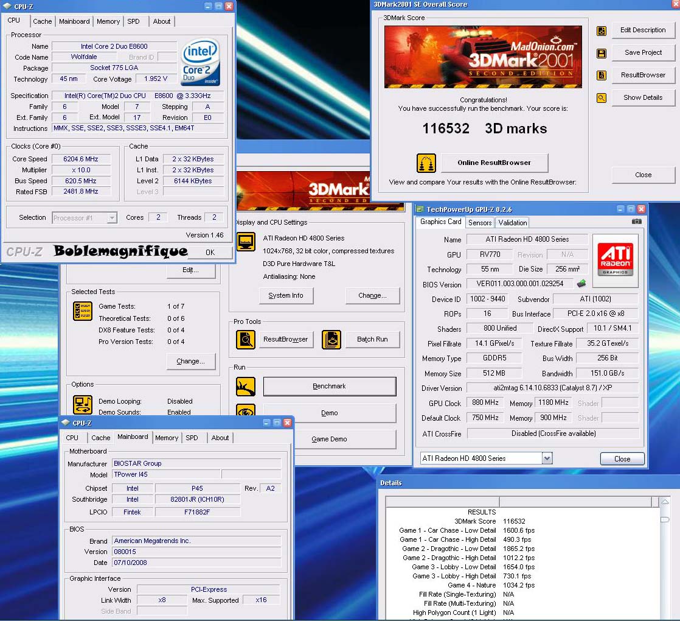
Task: Switch to Validation tab in GPU-Z
Action: 512,223
